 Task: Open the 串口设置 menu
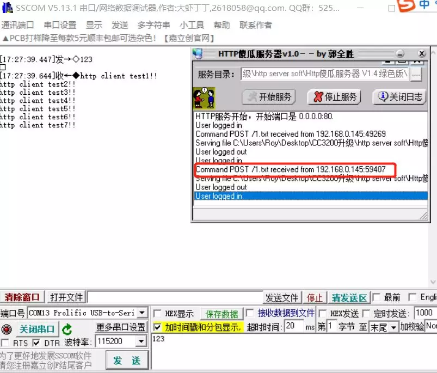coord(60,25)
